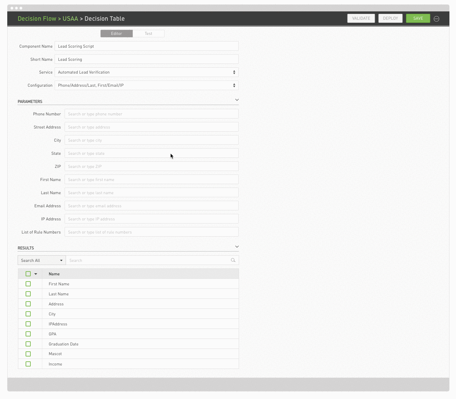
Task: Go to Decision Flow breadcrumb link
Action: (37, 19)
